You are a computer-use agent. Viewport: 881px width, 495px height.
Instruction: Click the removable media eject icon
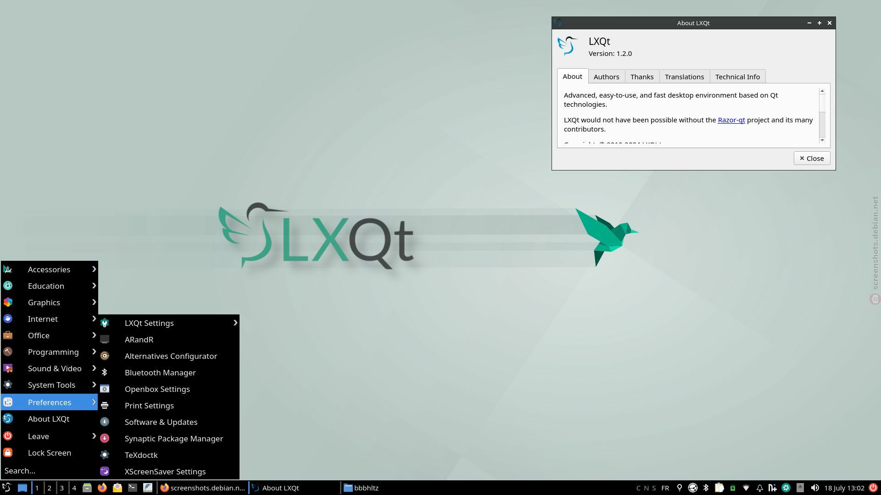point(800,488)
